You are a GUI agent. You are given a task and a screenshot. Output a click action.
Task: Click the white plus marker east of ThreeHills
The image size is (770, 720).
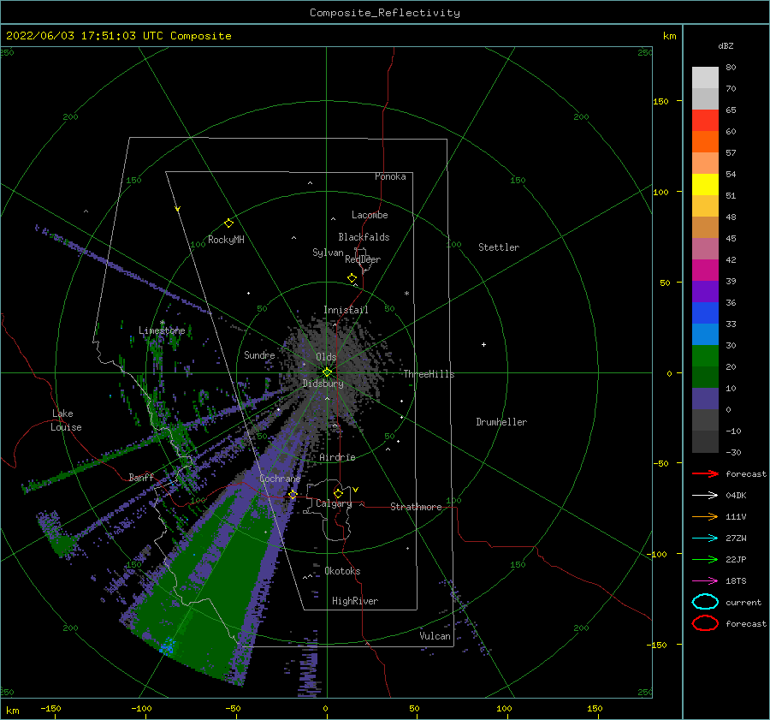483,344
